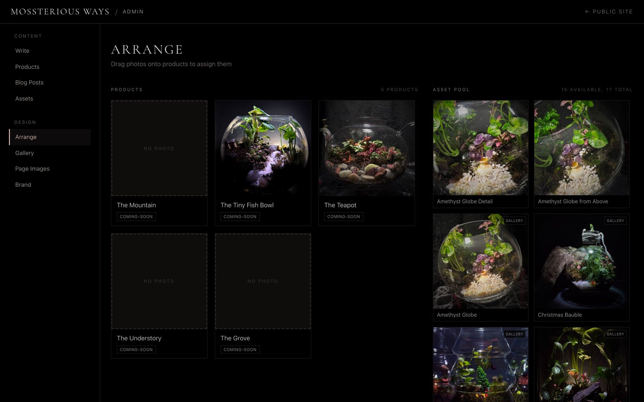Click the Admin breadcrumb label
Screen dimensions: 644x402
coord(133,12)
